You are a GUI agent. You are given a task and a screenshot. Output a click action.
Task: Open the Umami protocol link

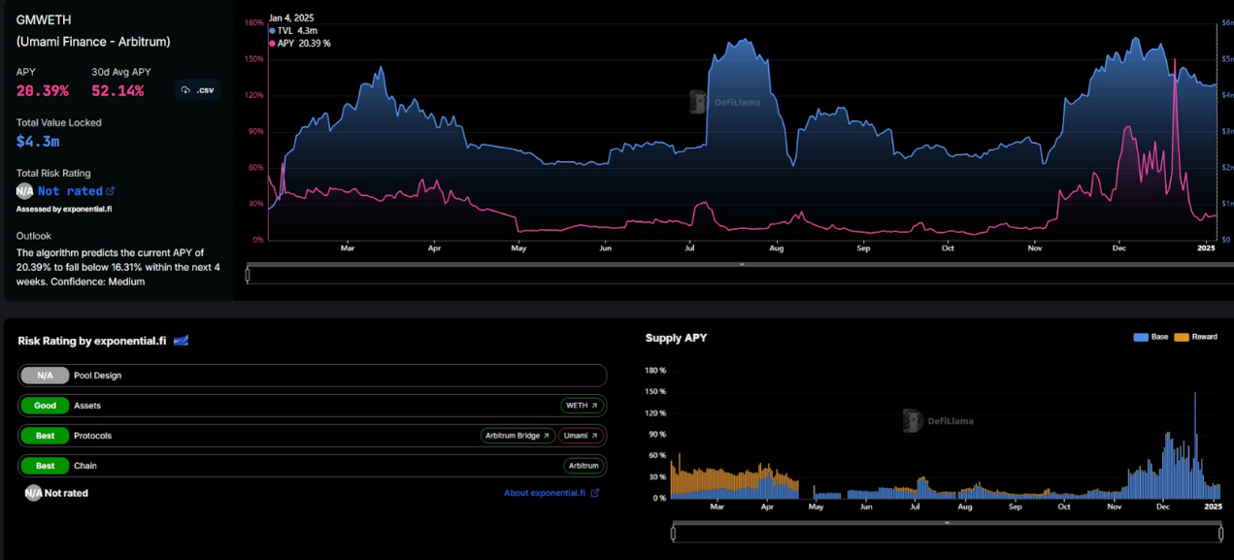(x=582, y=436)
